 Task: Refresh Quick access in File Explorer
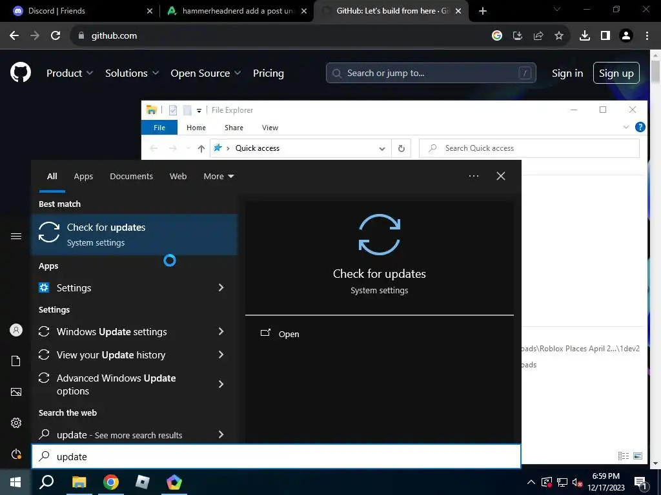point(402,148)
